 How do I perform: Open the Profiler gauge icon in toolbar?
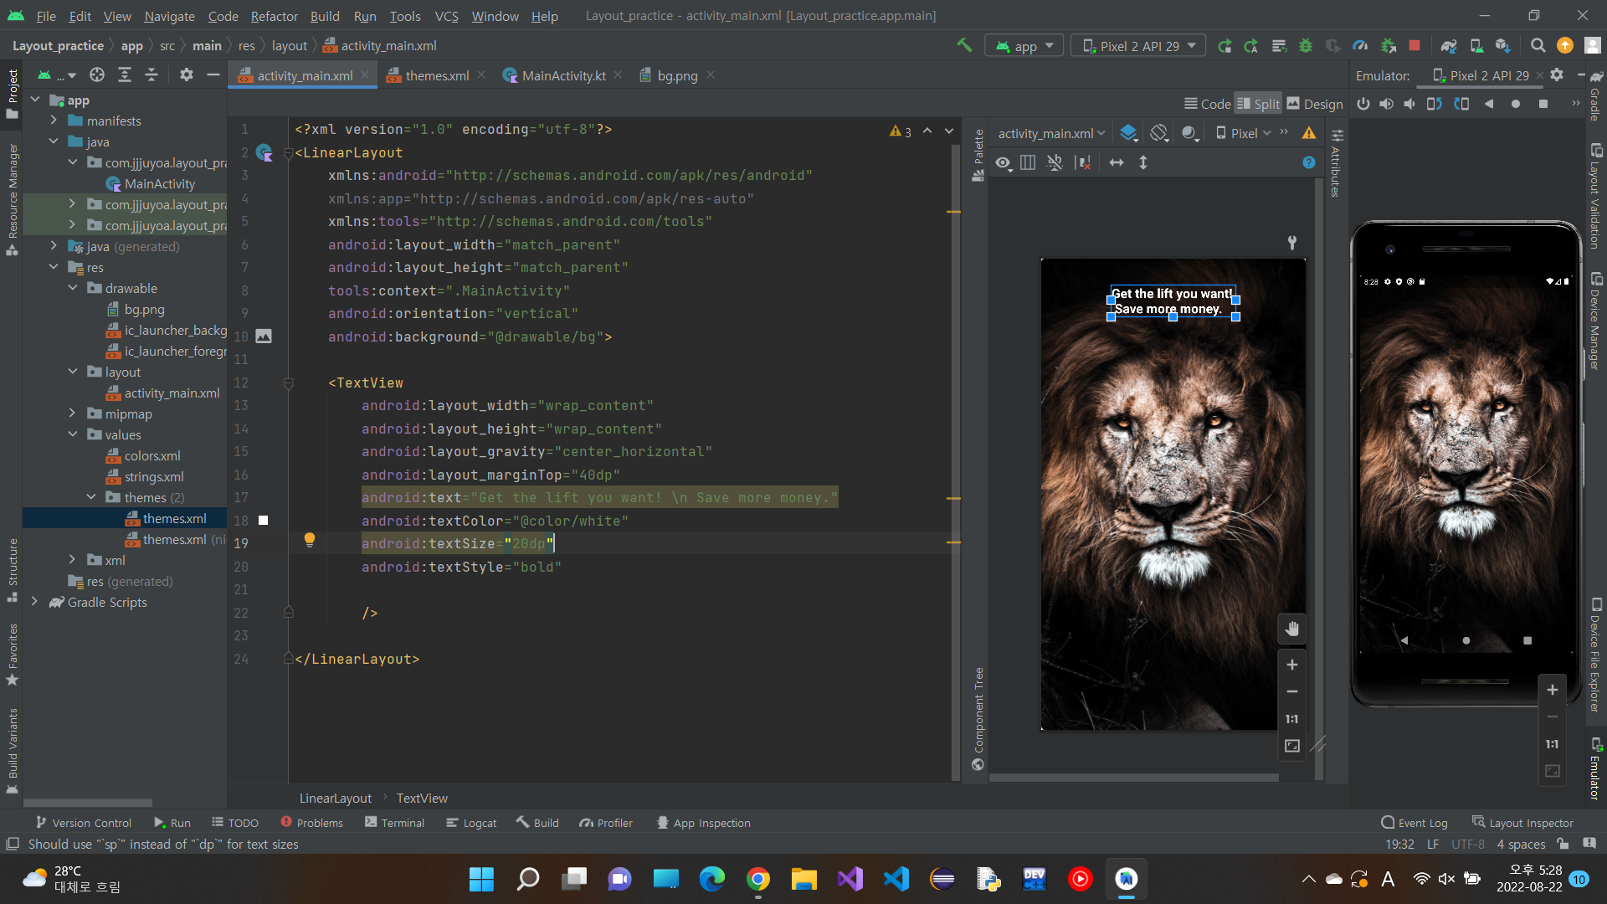click(x=1360, y=46)
